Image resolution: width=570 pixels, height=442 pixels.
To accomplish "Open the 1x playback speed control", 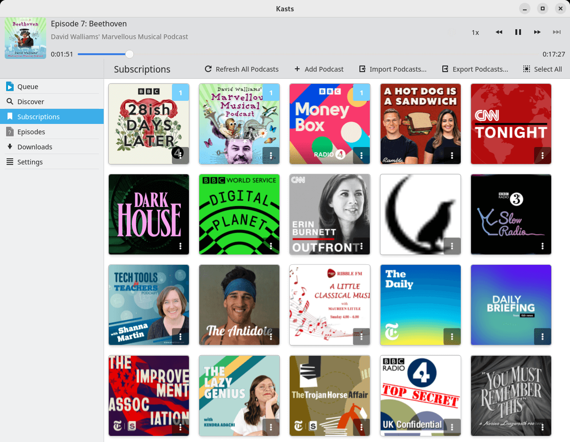I will point(475,32).
